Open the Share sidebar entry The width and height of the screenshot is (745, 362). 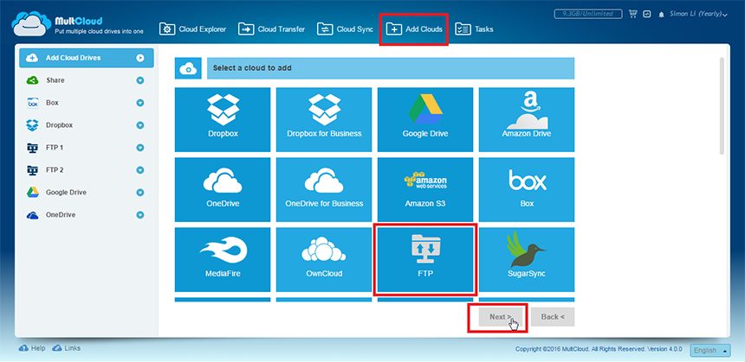(x=87, y=80)
